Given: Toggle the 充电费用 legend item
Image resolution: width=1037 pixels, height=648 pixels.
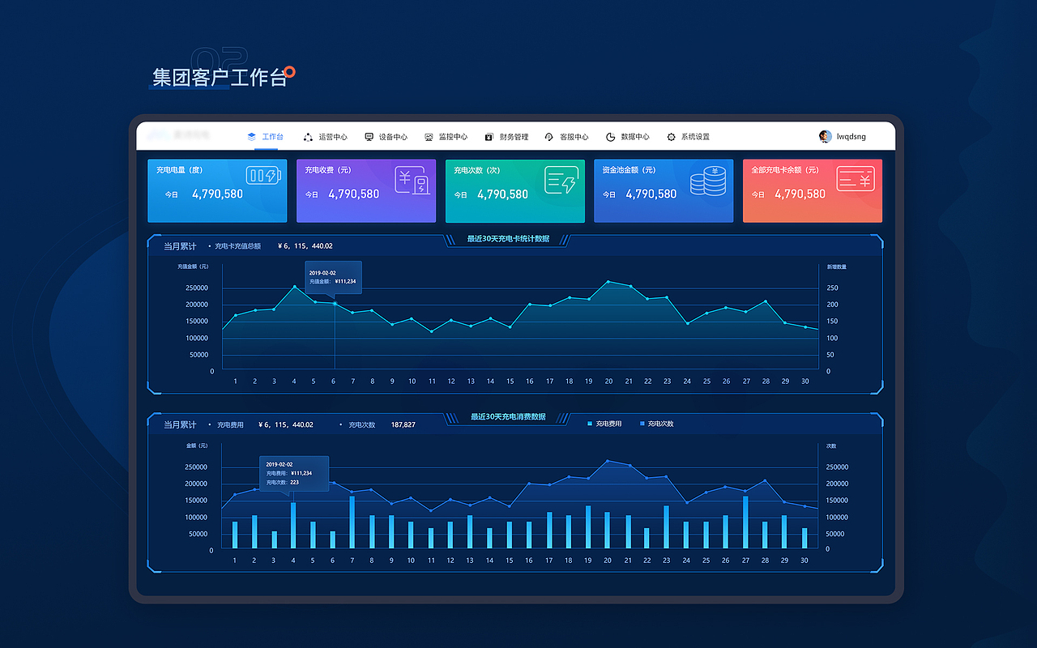Looking at the screenshot, I should [604, 424].
